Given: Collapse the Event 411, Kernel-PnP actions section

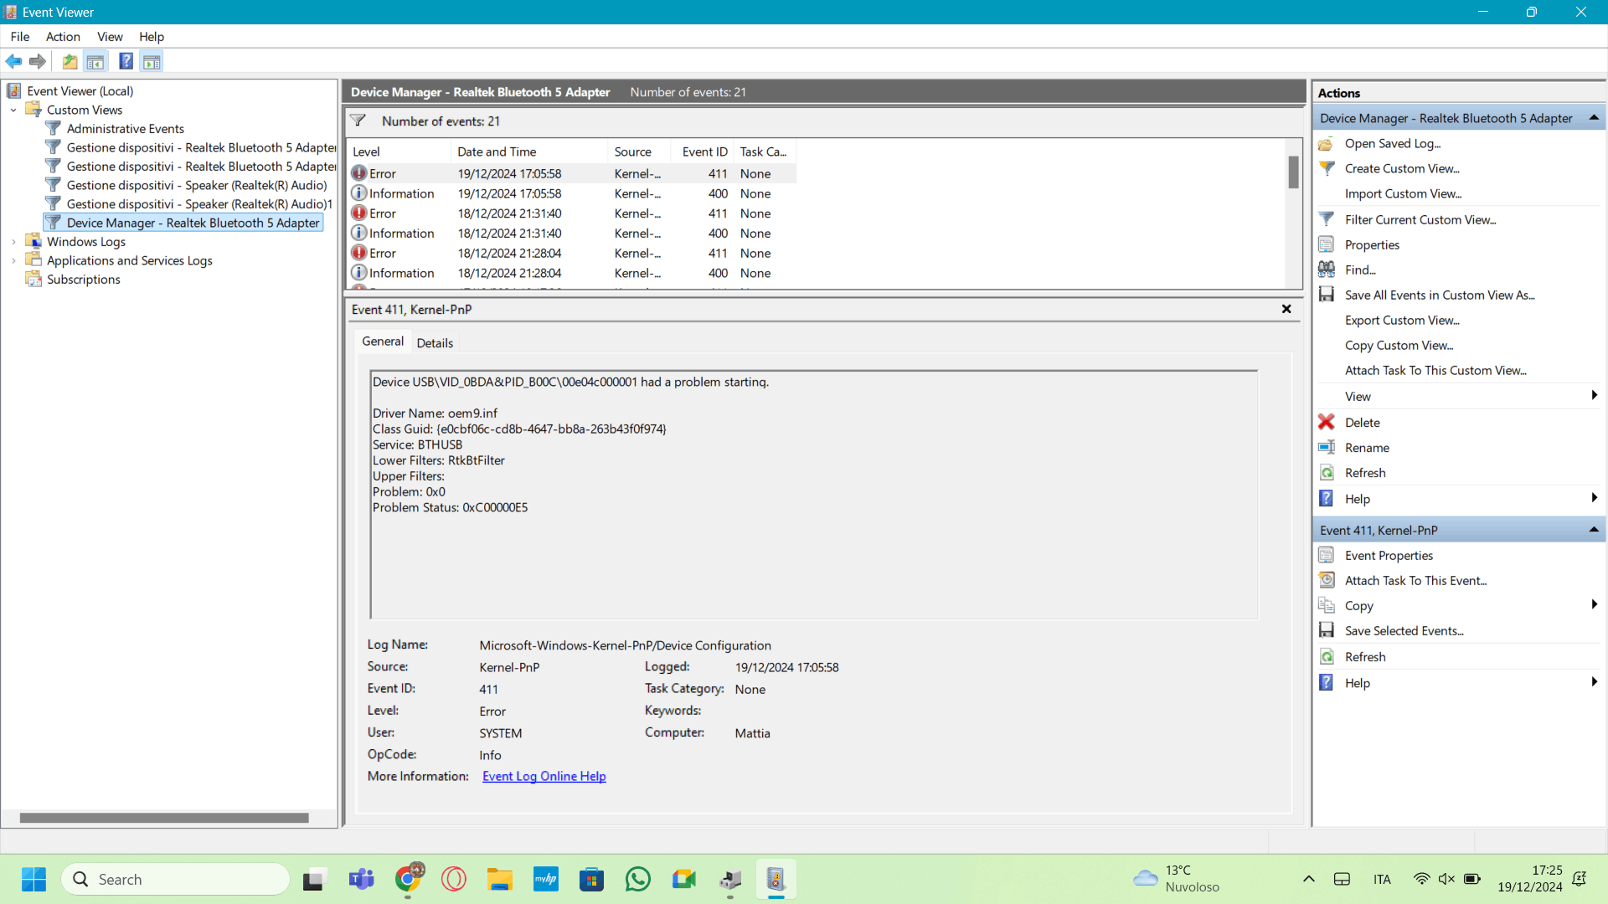Looking at the screenshot, I should point(1594,530).
